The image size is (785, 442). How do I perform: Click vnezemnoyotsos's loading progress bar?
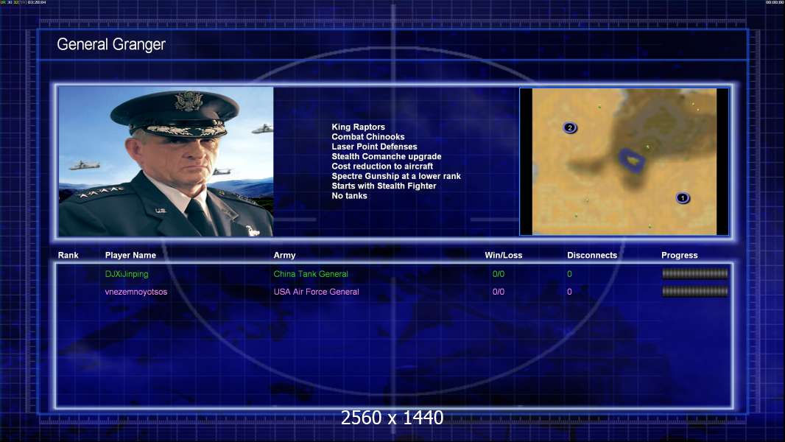(x=695, y=291)
